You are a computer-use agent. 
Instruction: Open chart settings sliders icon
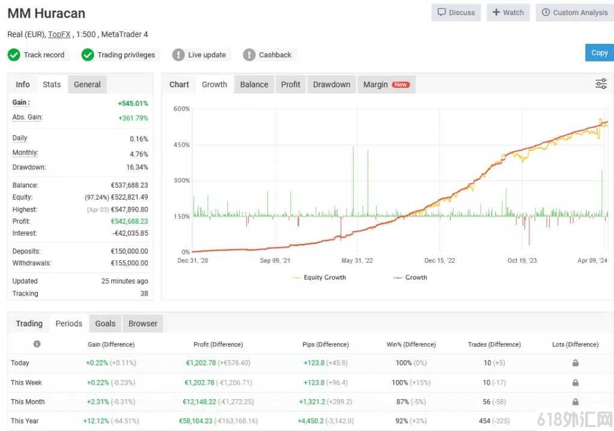[x=601, y=84]
